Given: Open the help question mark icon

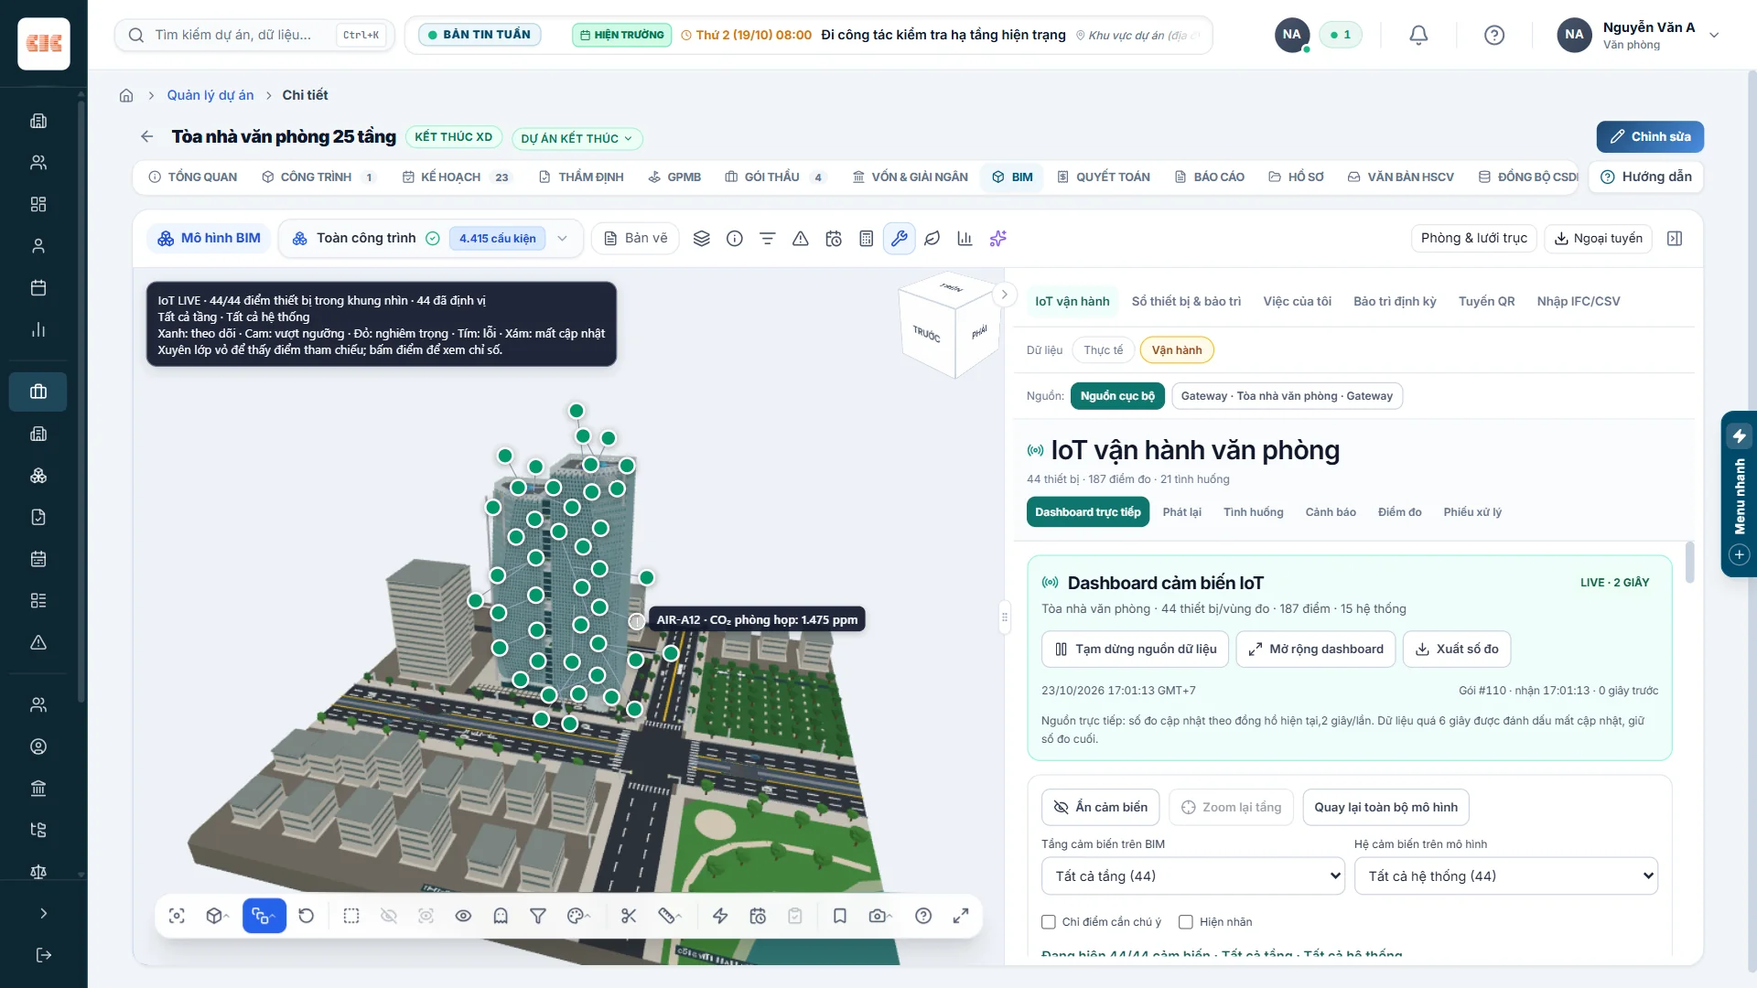Looking at the screenshot, I should [1494, 35].
